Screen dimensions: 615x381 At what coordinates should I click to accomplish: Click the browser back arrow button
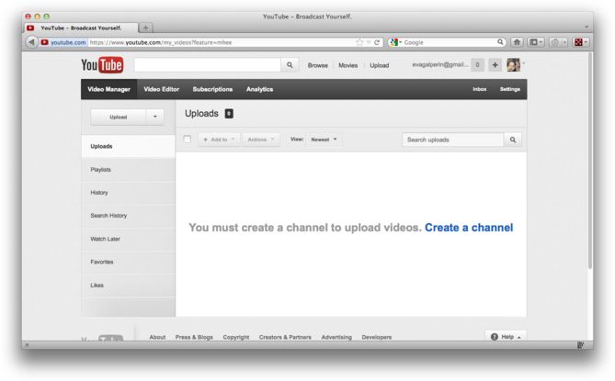click(32, 42)
